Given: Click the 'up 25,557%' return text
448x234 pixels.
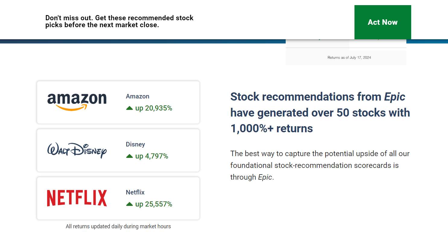Looking at the screenshot, I should point(154,204).
